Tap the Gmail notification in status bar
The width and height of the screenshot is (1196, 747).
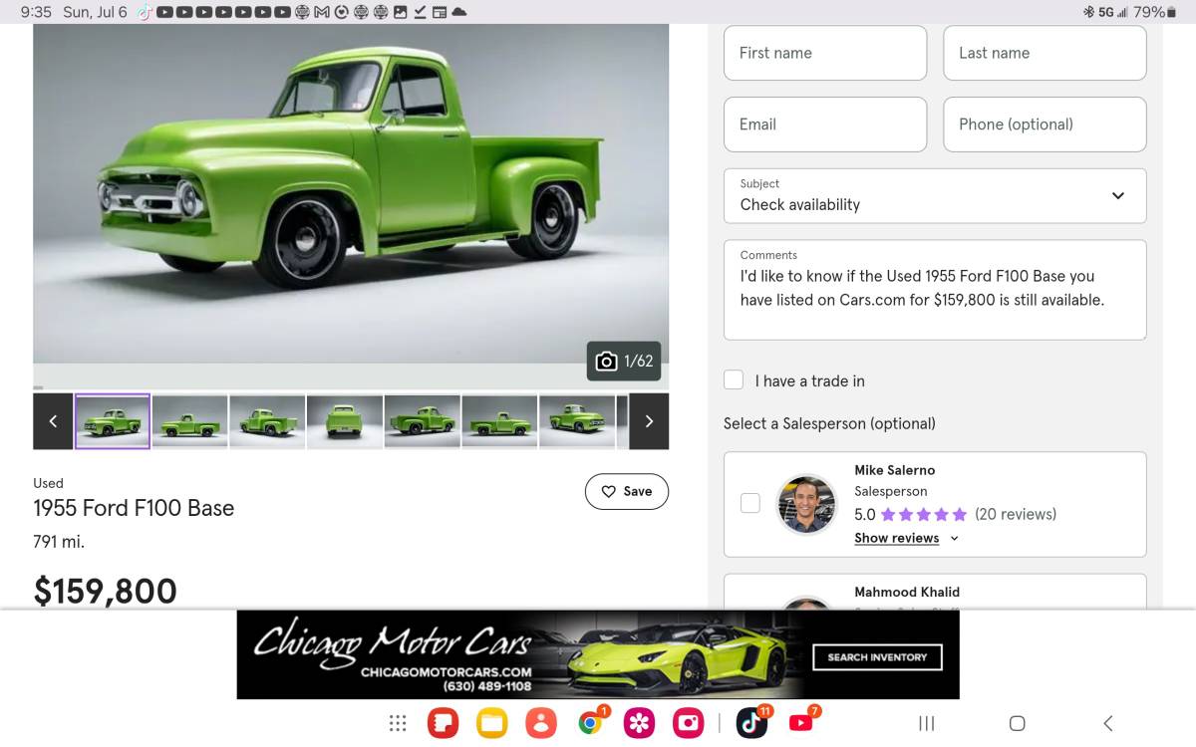(x=322, y=12)
